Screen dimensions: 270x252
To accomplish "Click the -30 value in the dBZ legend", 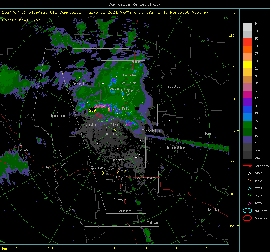I will (x=257, y=158).
